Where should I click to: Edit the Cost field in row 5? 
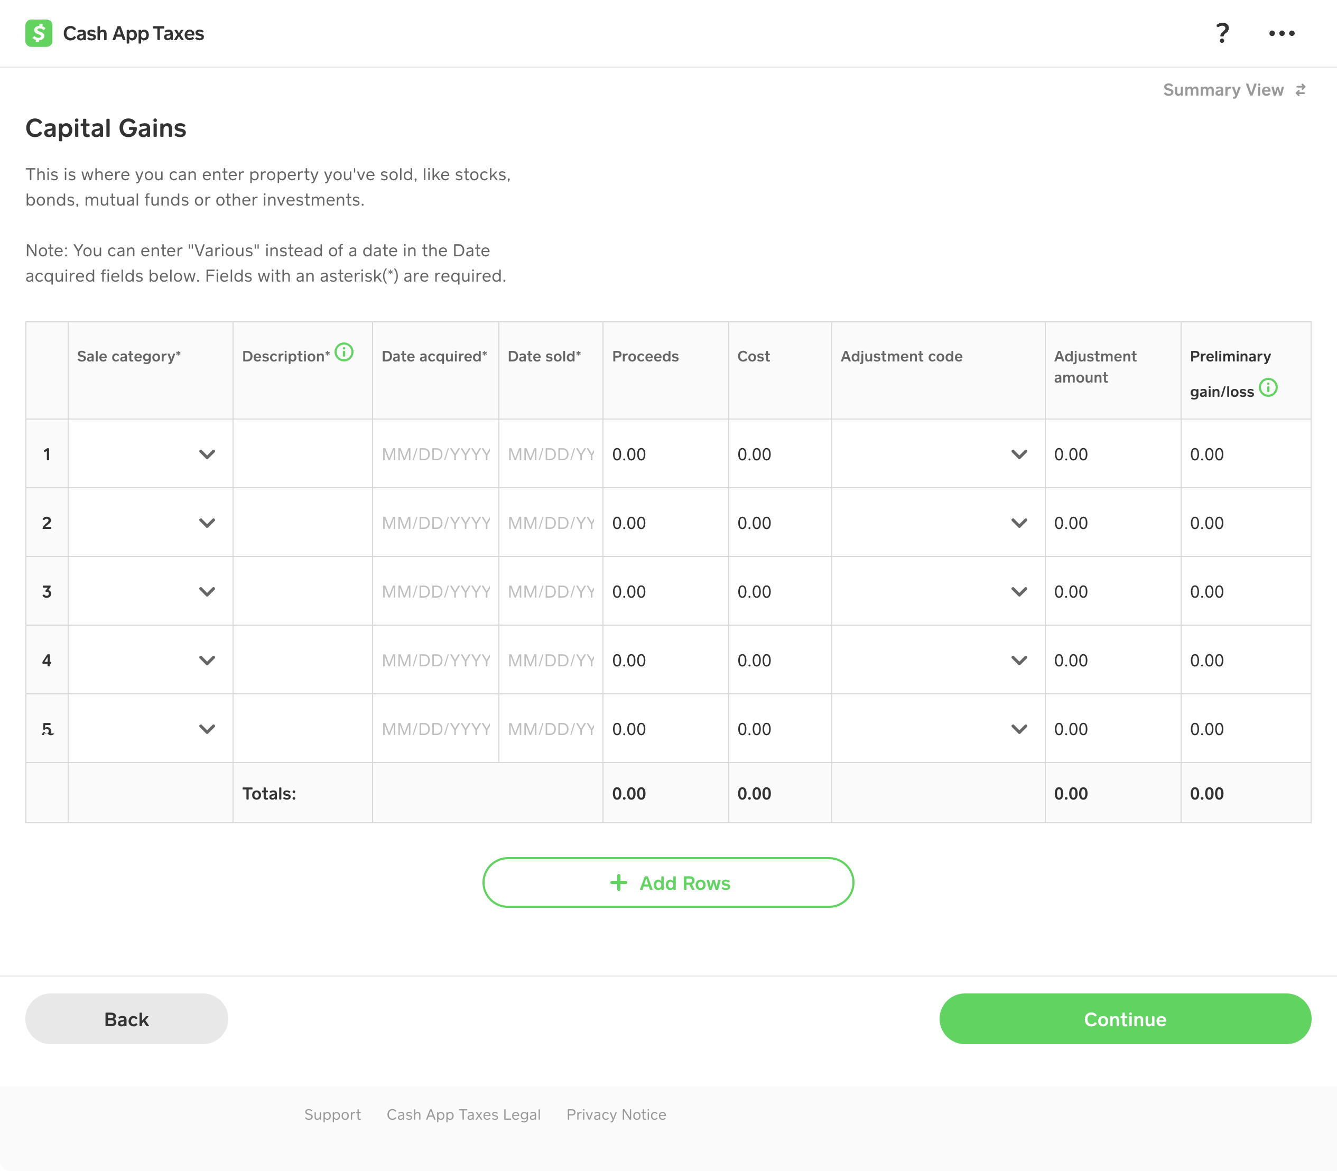tap(779, 729)
